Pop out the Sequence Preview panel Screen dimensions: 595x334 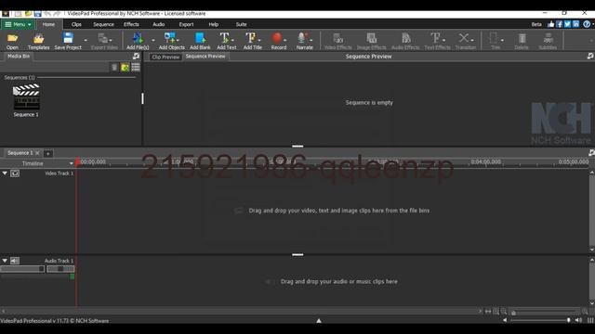click(x=590, y=57)
